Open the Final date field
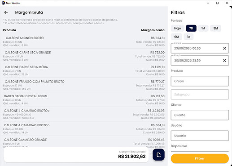The image size is (232, 166). click(200, 60)
